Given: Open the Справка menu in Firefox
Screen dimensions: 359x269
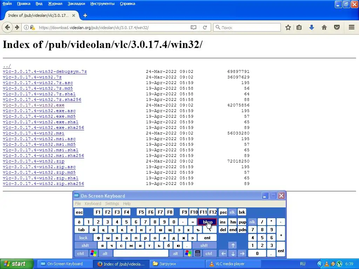Looking at the screenshot, I should click(x=128, y=4).
